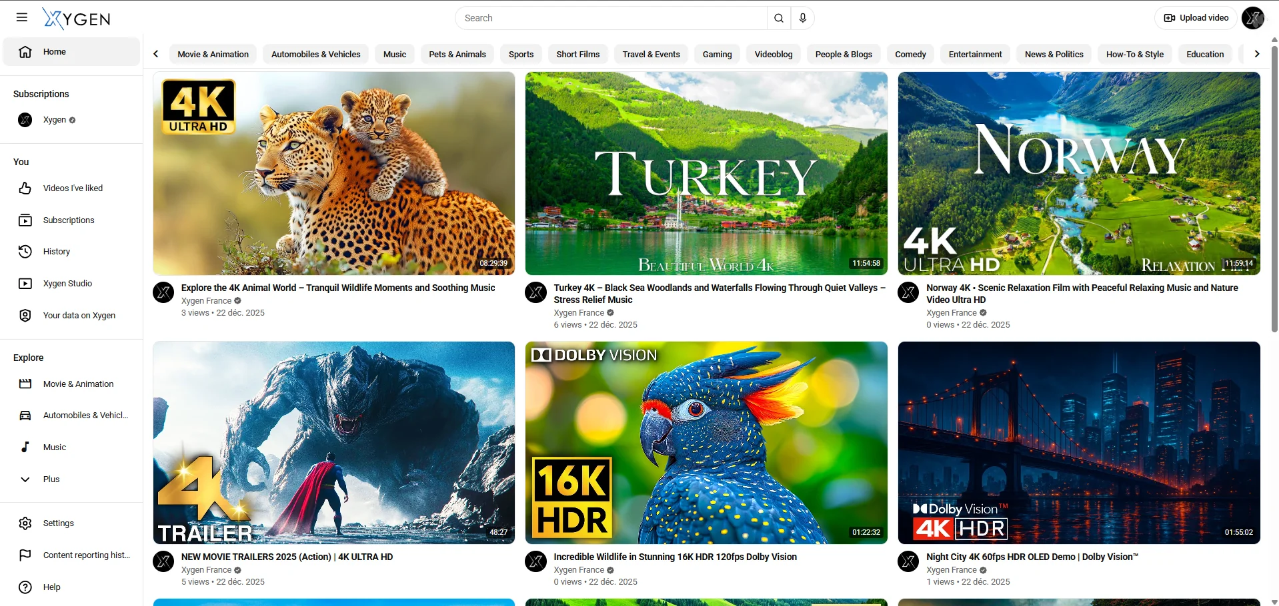Open the 16K HDR parrot video thumbnail

tap(706, 443)
